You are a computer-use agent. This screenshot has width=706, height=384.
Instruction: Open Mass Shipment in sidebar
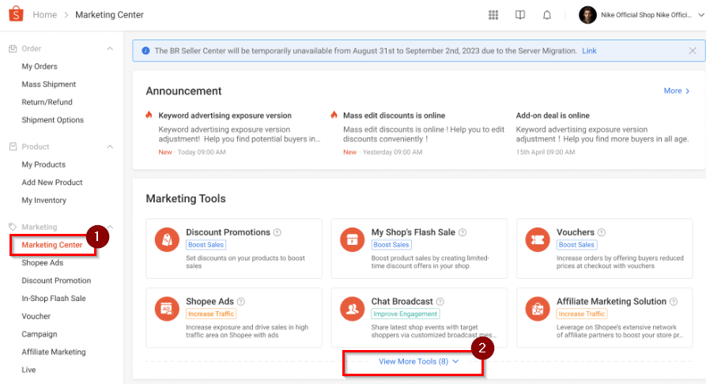point(49,85)
